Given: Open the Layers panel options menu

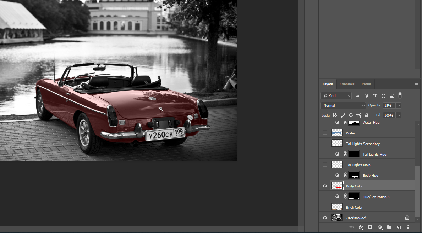Looking at the screenshot, I should 416,84.
